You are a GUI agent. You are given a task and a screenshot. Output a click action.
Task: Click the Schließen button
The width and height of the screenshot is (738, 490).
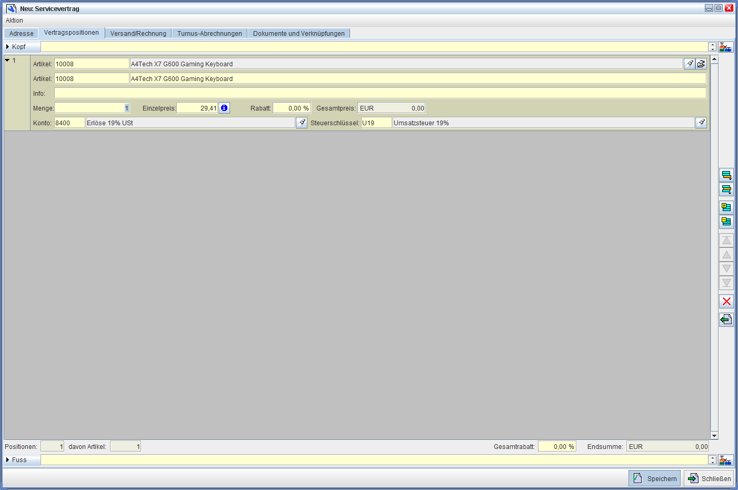coord(709,478)
